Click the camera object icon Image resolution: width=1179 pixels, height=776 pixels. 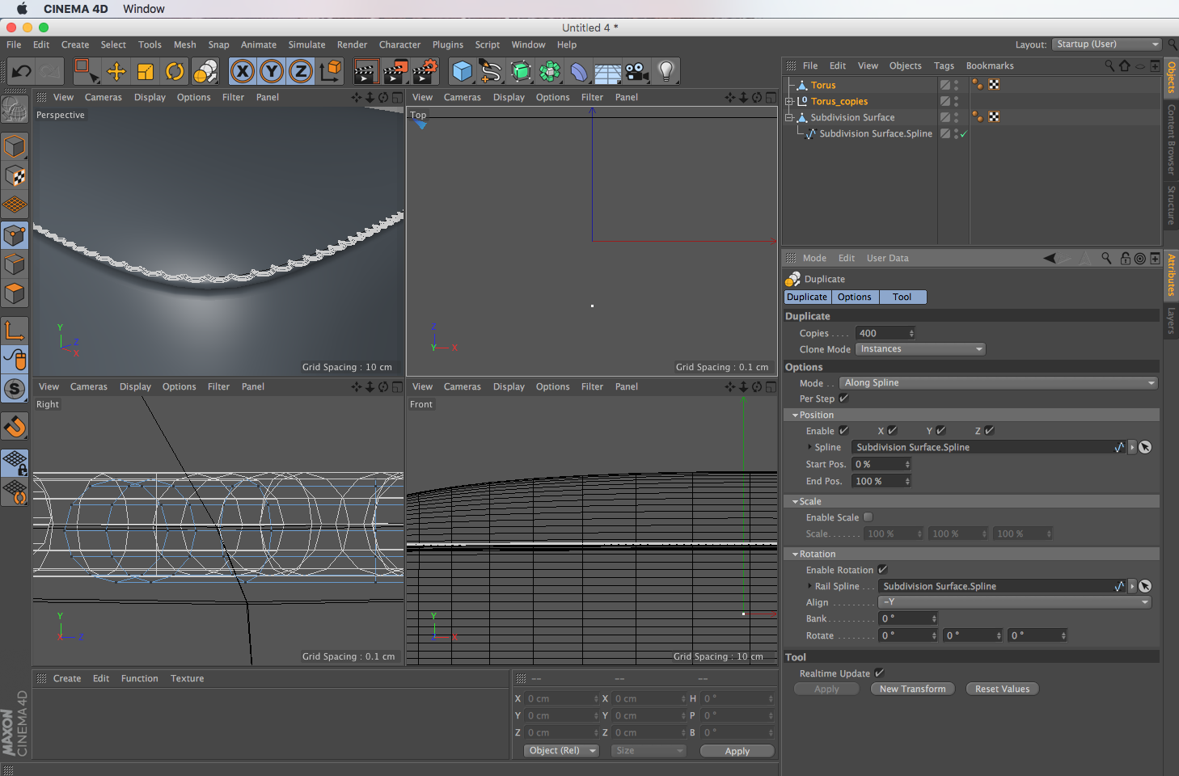637,71
